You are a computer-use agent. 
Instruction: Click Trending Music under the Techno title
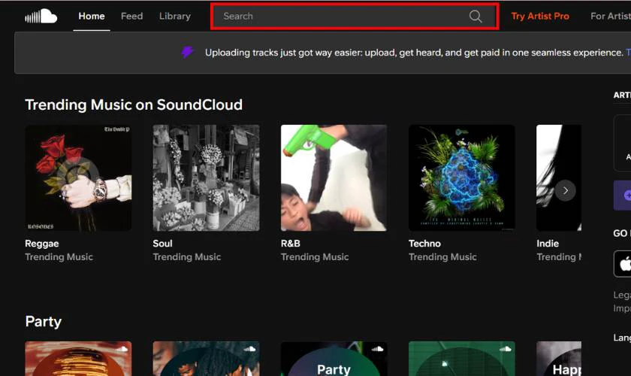click(x=442, y=256)
